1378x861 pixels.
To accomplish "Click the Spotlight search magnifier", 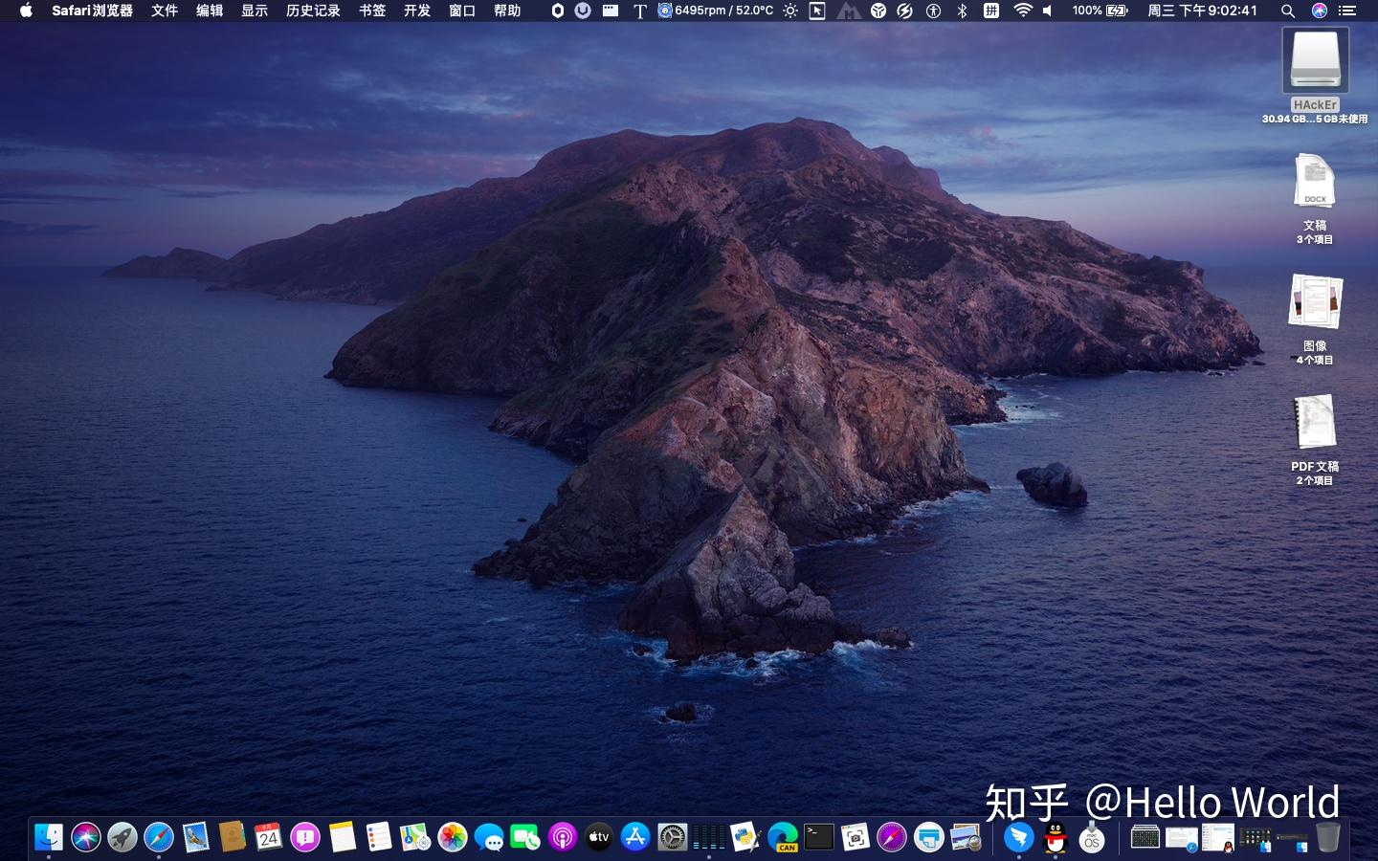I will coord(1288,11).
